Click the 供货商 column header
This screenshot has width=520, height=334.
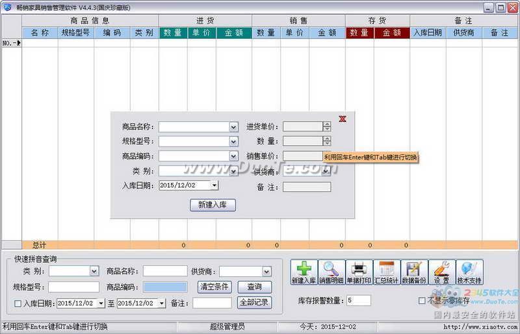(x=464, y=33)
